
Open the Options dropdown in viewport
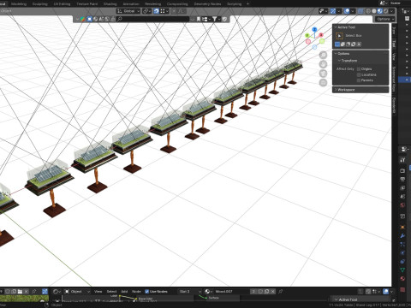click(x=384, y=19)
